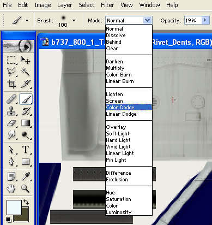Image resolution: width=212 pixels, height=225 pixels.
Task: Select the Rectangle shape tool
Action: (x=26, y=162)
